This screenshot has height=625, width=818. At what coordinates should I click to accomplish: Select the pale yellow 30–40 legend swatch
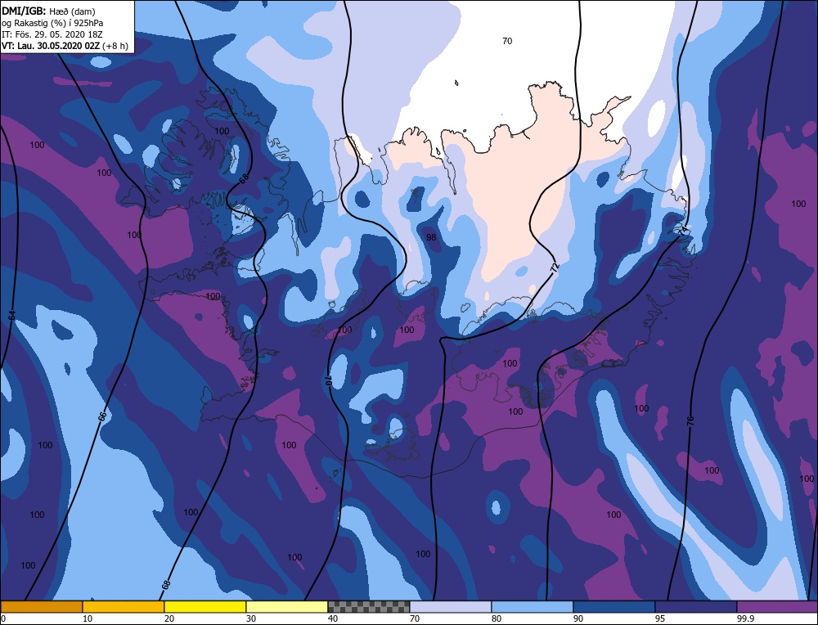click(x=287, y=607)
